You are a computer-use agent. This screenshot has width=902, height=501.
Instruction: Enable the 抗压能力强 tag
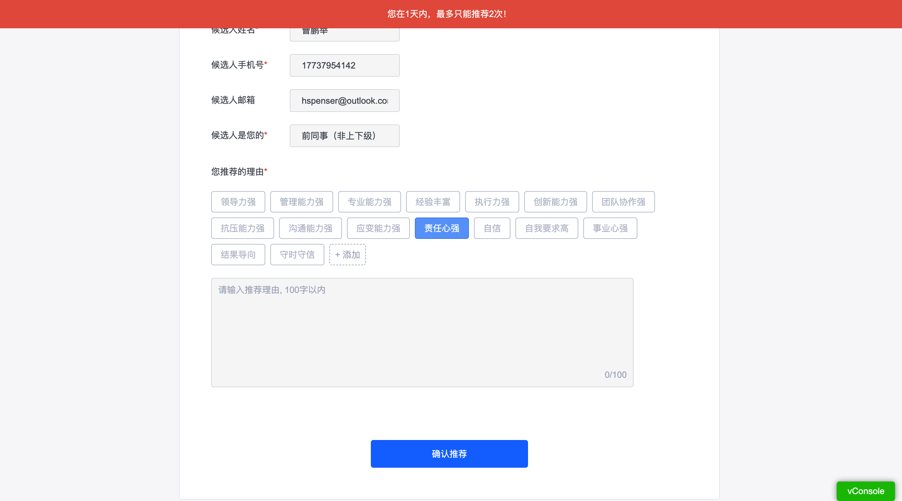point(243,228)
